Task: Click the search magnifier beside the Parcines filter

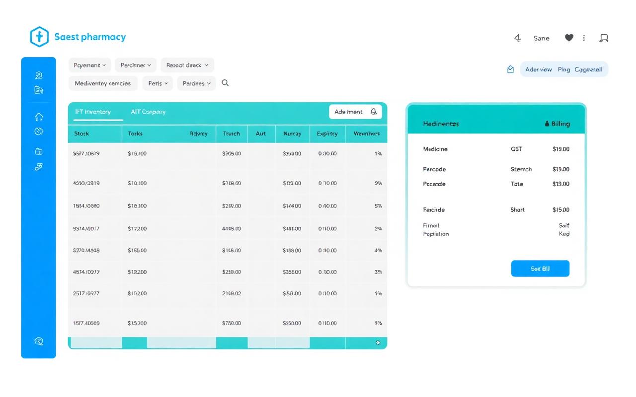Action: [225, 83]
